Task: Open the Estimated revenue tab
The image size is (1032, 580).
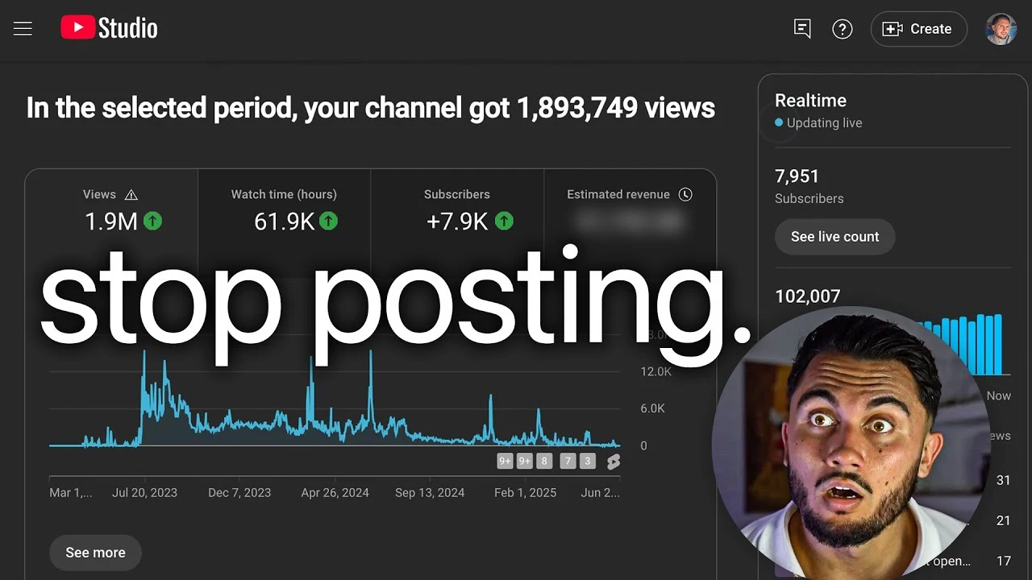Action: [x=630, y=208]
